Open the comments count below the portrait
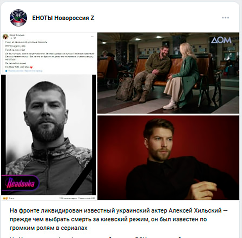The width and height of the screenshot is (242, 238). pos(68,198)
